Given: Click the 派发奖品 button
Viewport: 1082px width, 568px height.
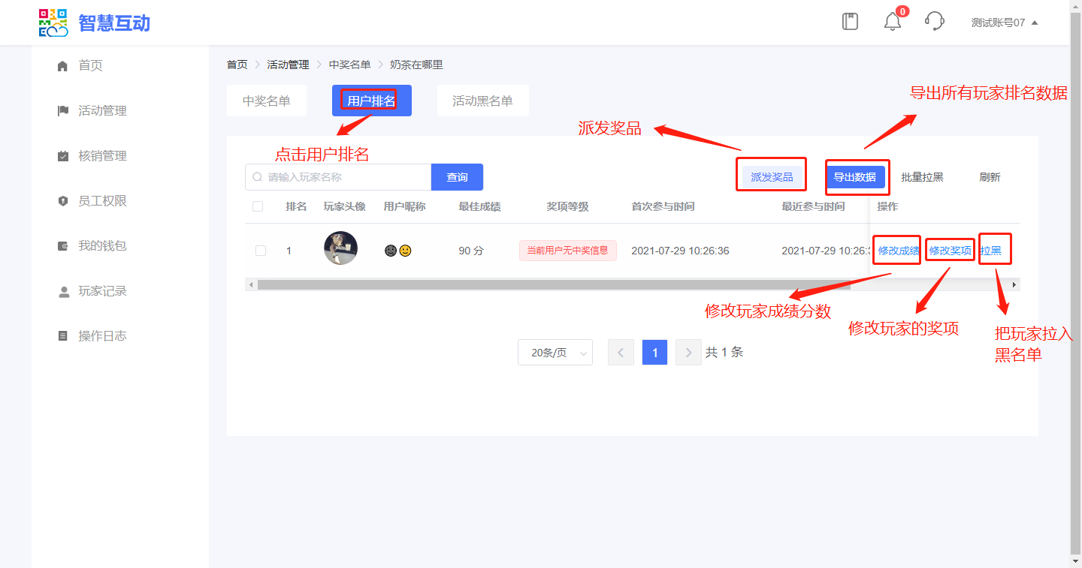Looking at the screenshot, I should click(x=772, y=177).
